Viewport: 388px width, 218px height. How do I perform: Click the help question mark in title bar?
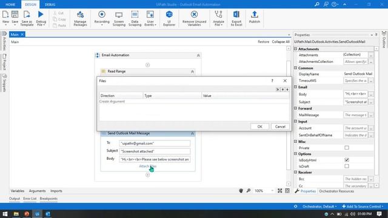click(334, 4)
